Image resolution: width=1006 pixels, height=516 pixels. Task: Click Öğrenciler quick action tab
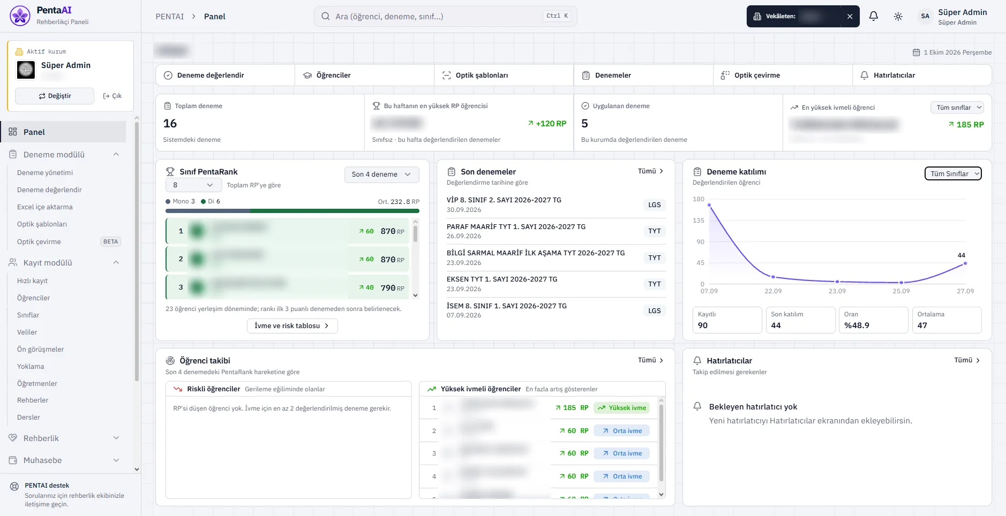click(364, 75)
